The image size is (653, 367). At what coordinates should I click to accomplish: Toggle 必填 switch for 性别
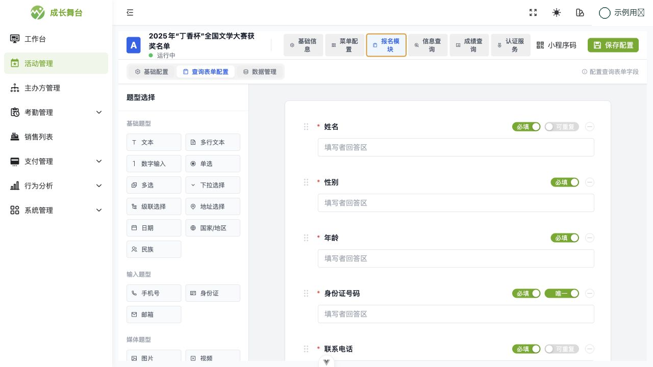[x=565, y=182]
